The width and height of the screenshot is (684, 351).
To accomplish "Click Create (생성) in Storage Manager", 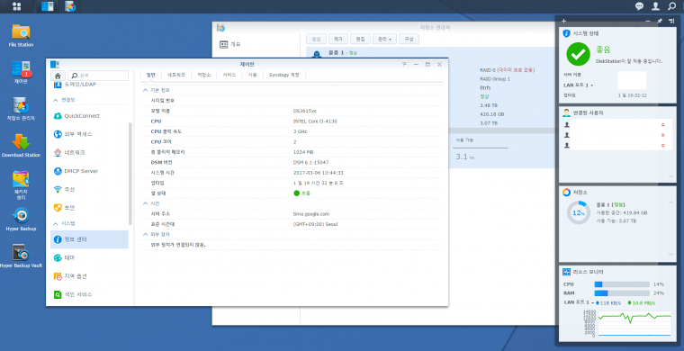I will tap(316, 39).
